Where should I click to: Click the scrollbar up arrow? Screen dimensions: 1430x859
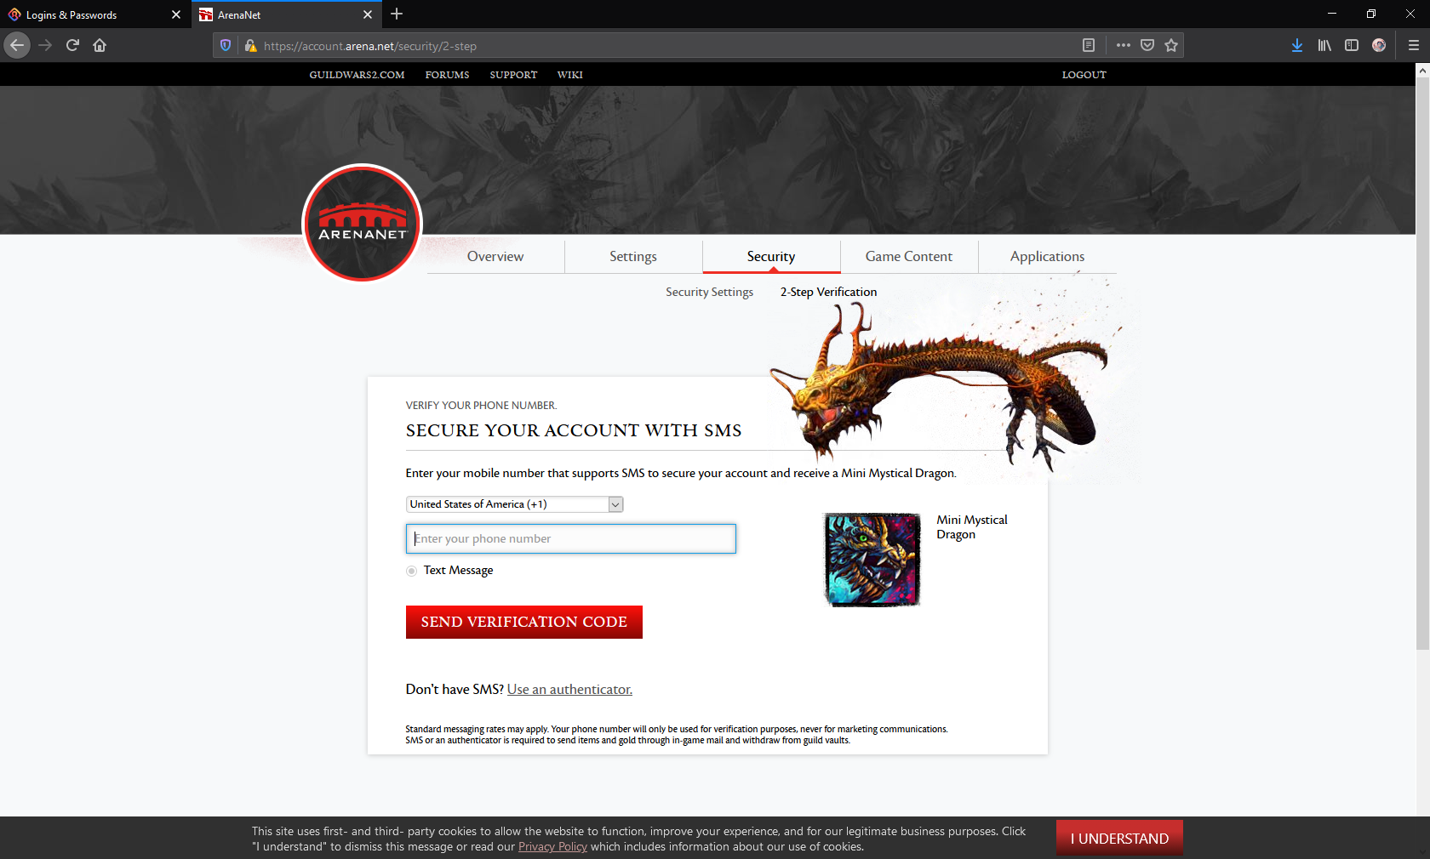tap(1422, 71)
